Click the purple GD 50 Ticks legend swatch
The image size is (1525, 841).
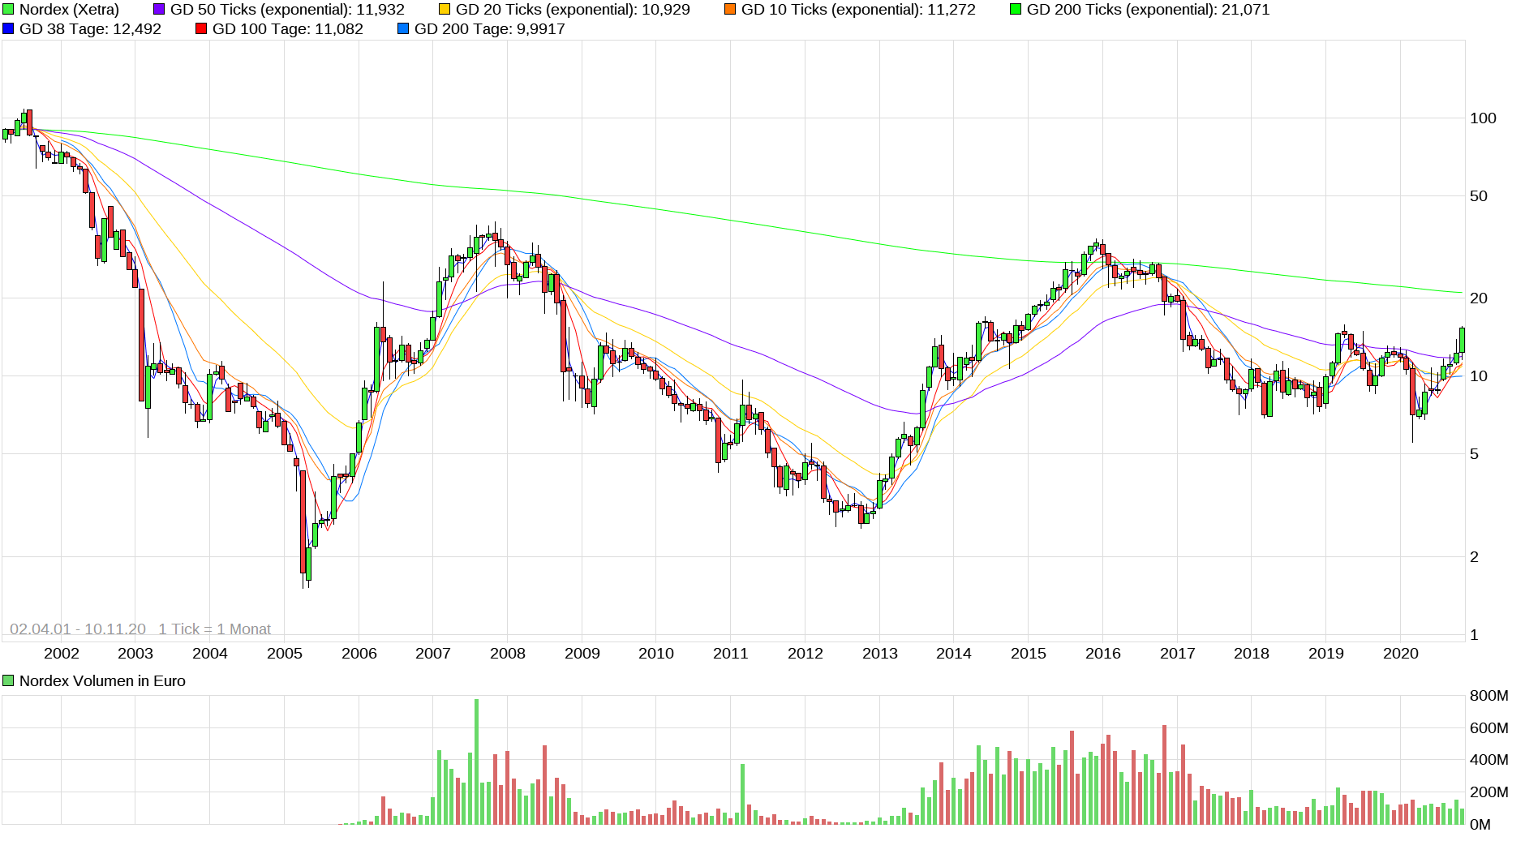pyautogui.click(x=159, y=10)
